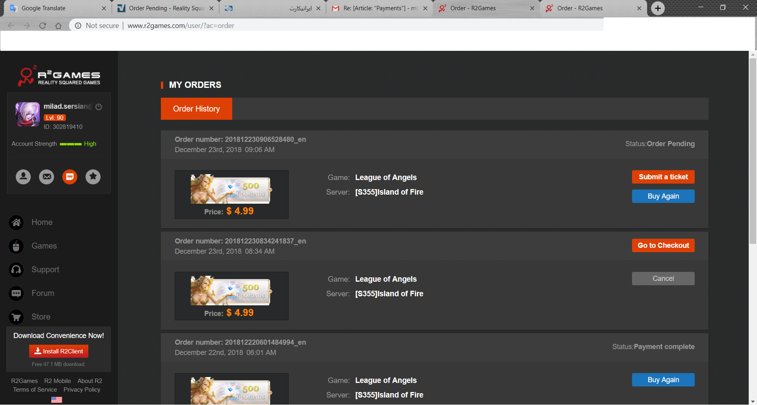Cancel the second pending order
Image resolution: width=757 pixels, height=405 pixels.
pos(663,279)
